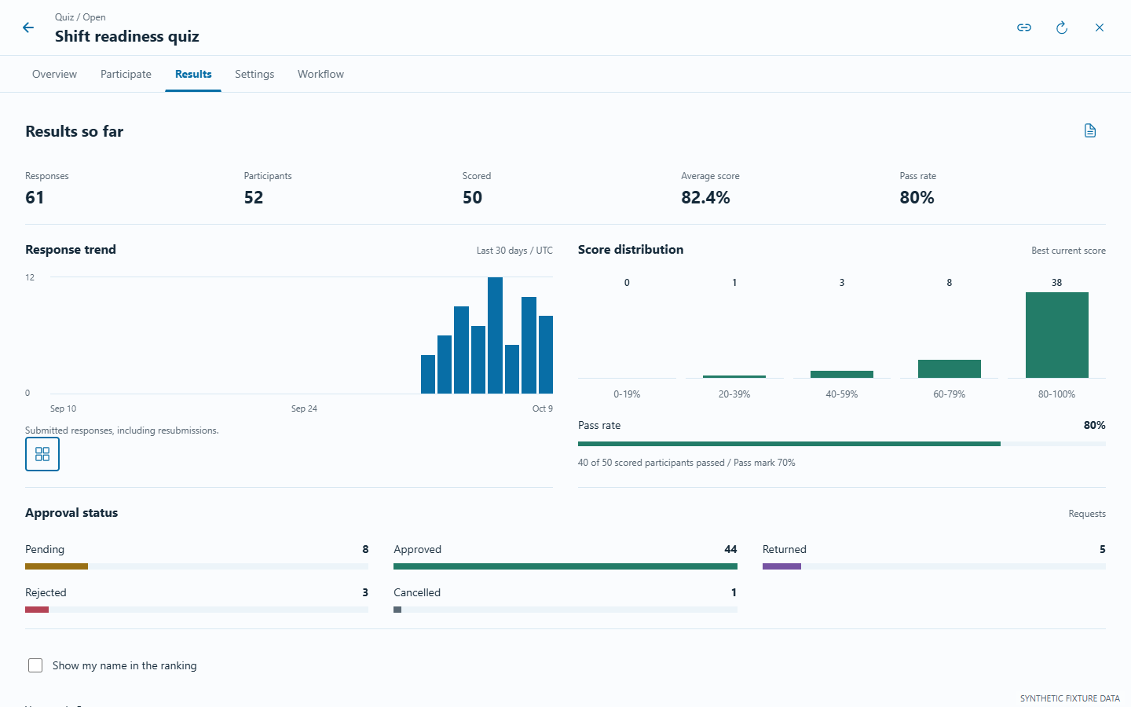
Task: Open the Settings tab
Action: click(254, 74)
